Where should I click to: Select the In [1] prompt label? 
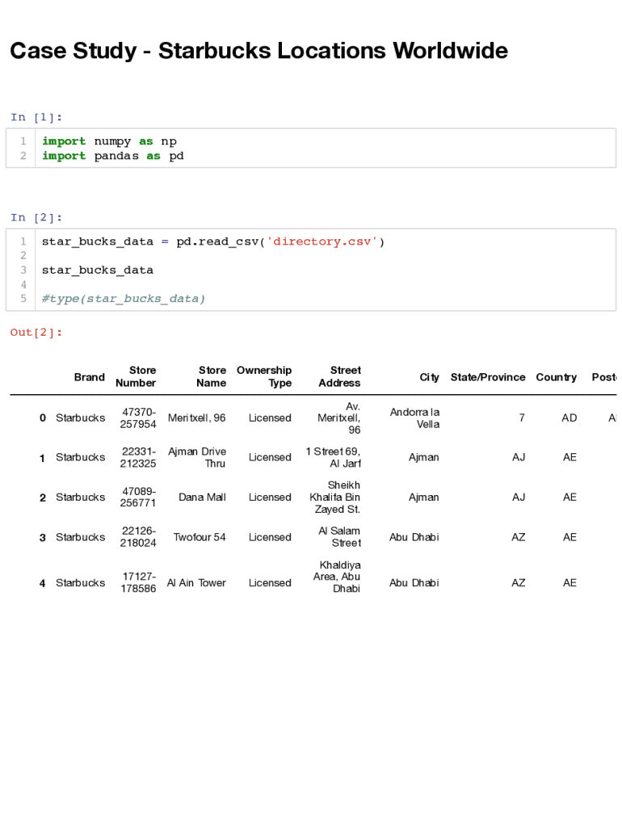(36, 117)
